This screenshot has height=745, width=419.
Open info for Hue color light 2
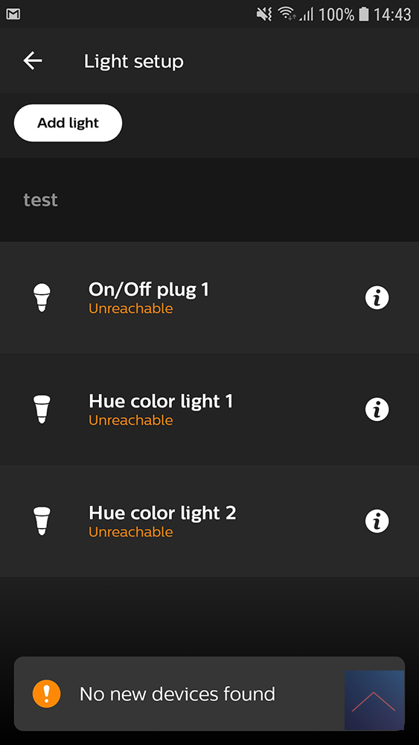pyautogui.click(x=377, y=521)
